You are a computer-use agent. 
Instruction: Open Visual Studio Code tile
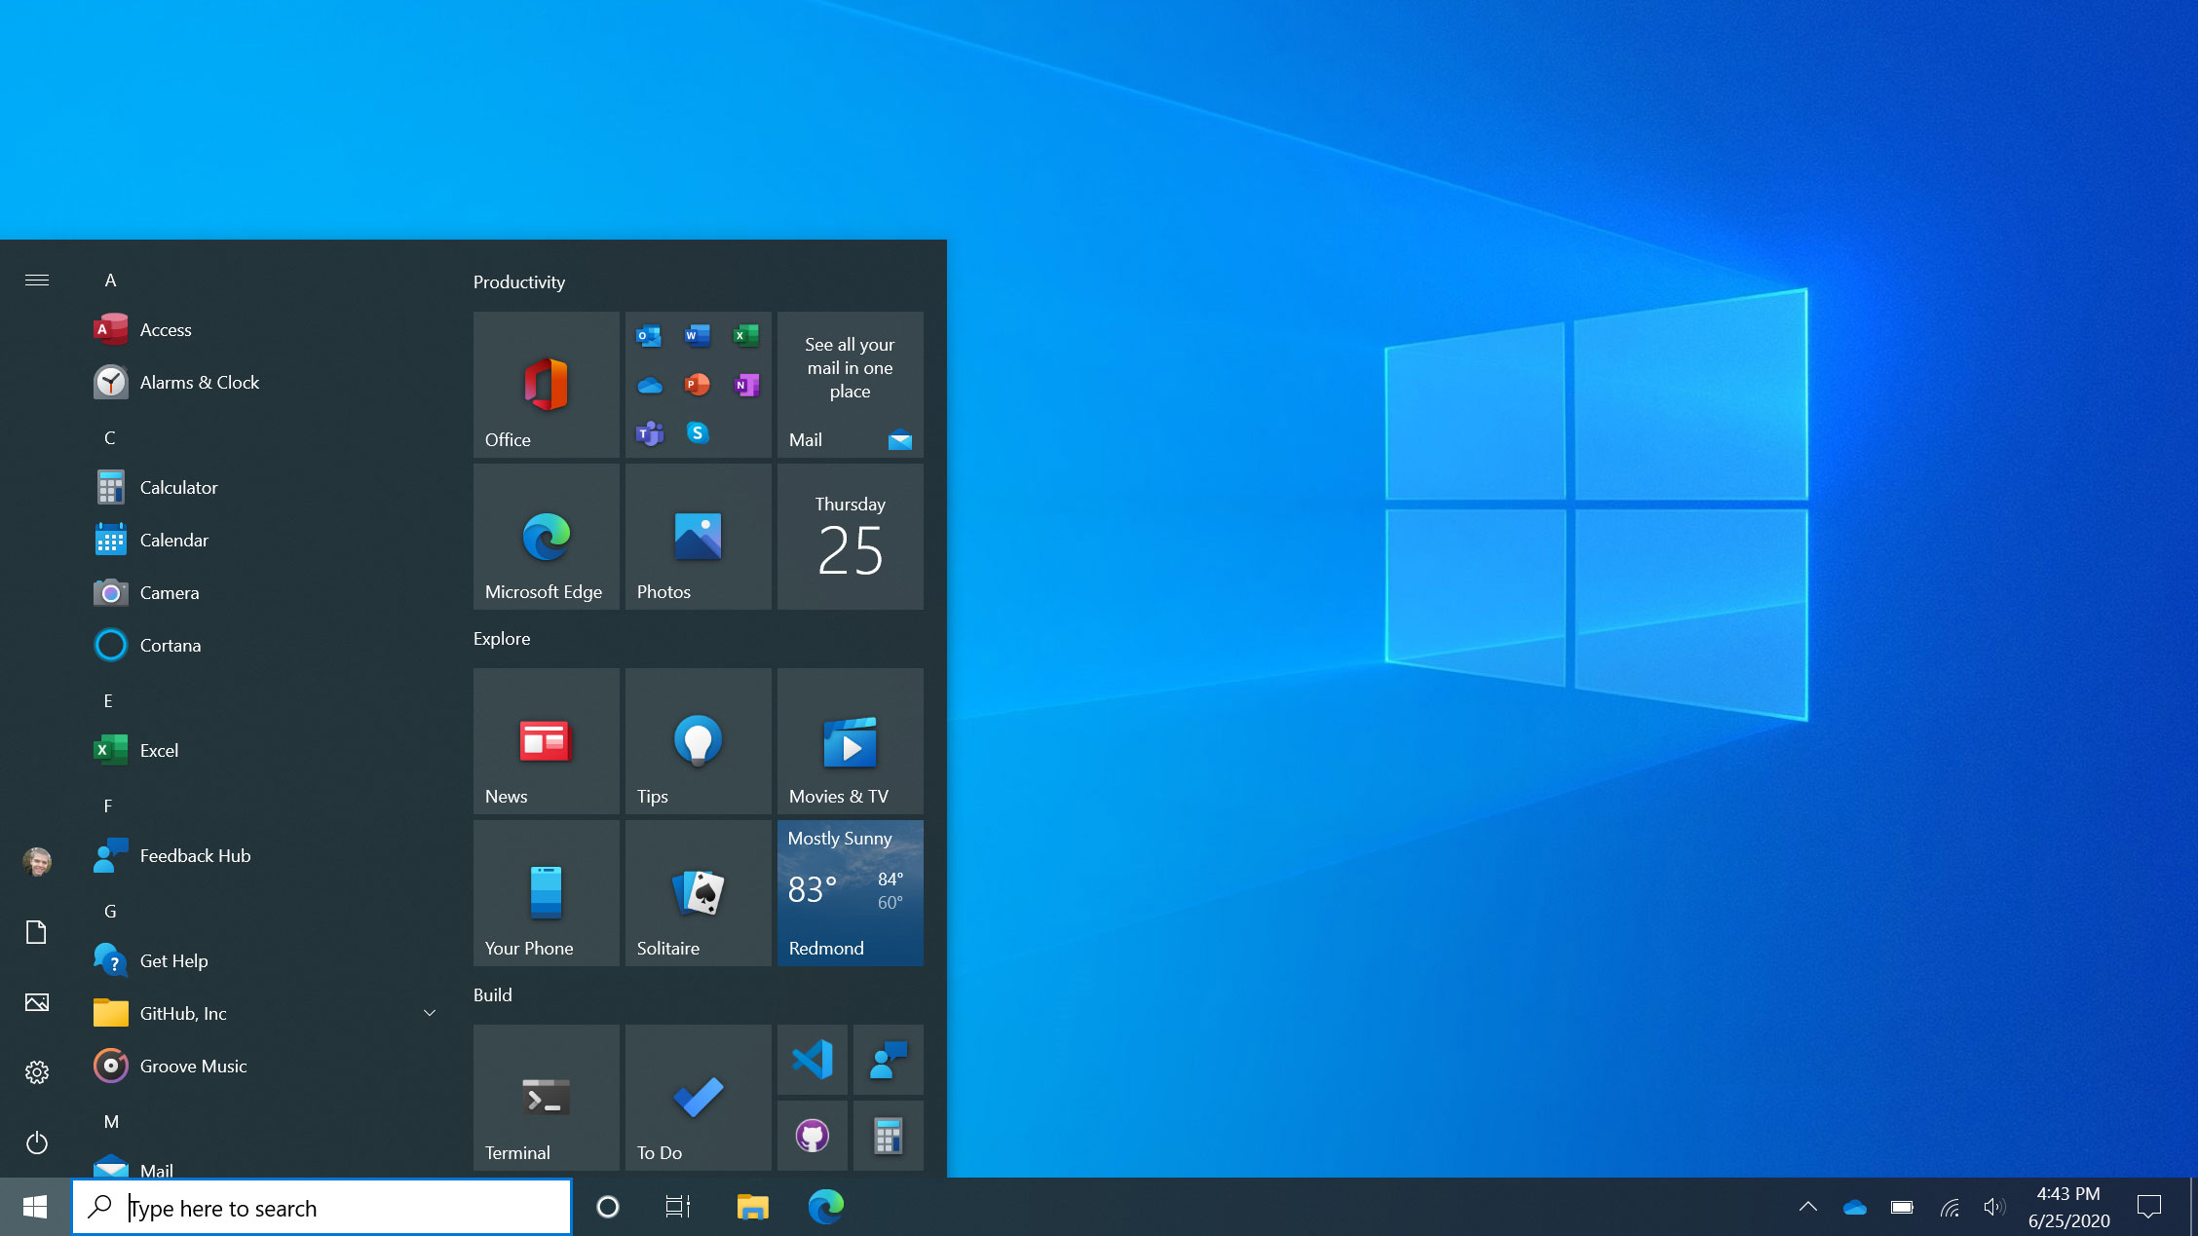(813, 1060)
